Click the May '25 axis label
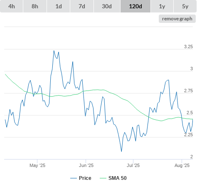 click(x=37, y=165)
